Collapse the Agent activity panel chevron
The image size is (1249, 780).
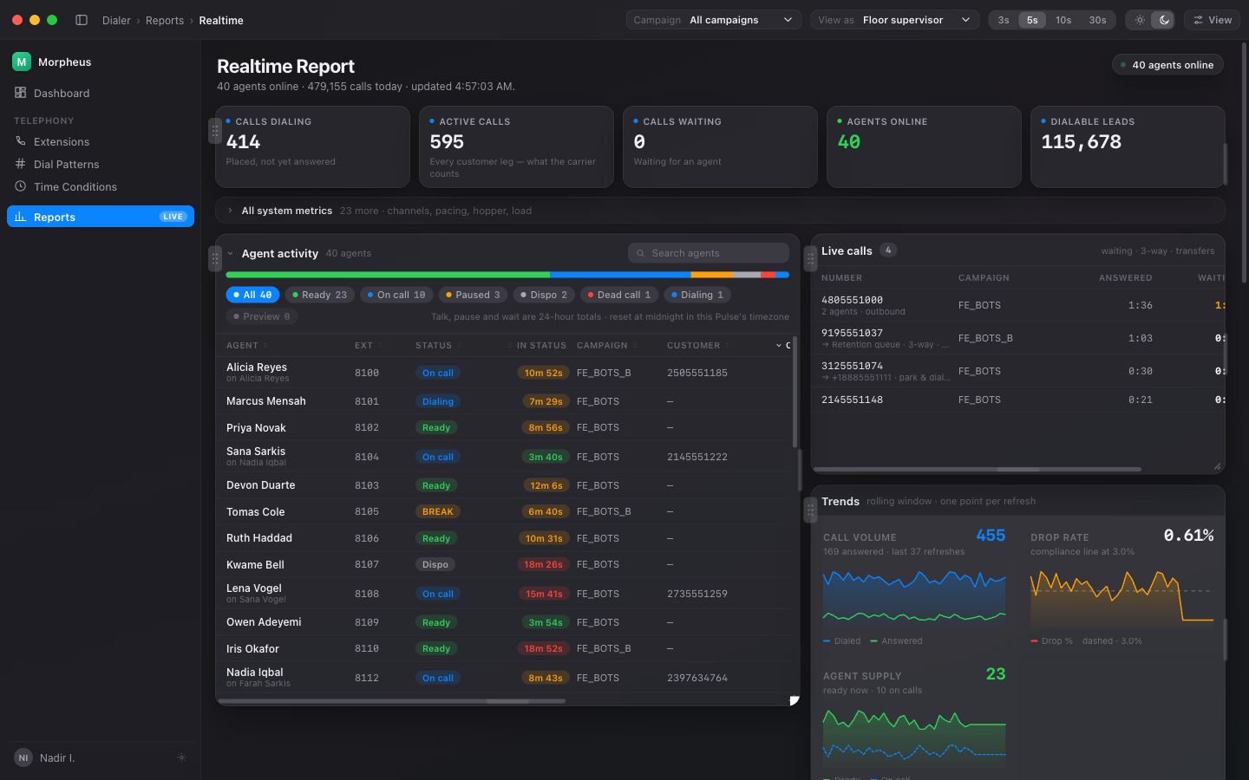[x=230, y=254]
